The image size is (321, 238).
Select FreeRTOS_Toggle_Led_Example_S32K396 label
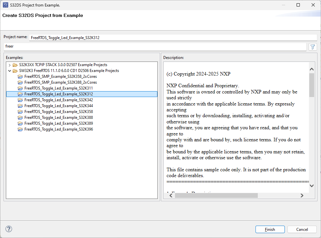coord(59,129)
